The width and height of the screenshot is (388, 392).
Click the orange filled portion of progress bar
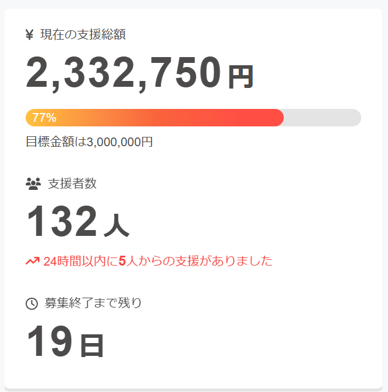click(x=154, y=118)
